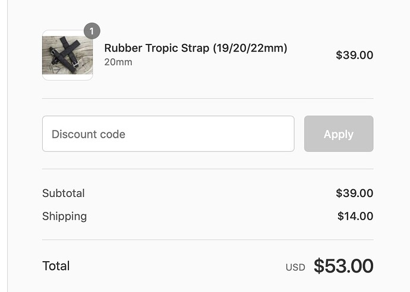Click the divider line below the discount field
The image size is (410, 292).
207,169
